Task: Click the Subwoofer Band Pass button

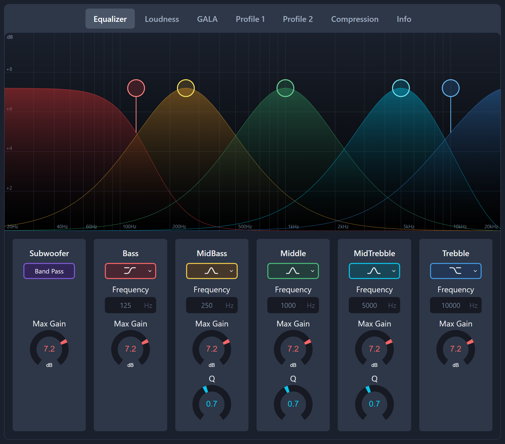Action: coord(49,271)
